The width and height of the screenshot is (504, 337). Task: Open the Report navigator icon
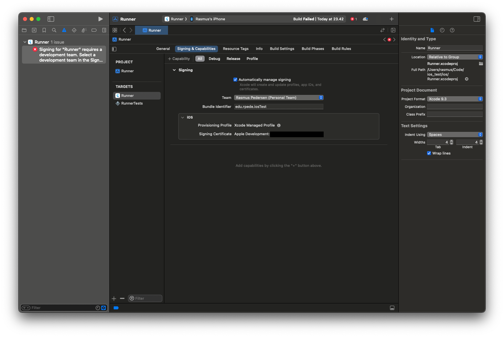tap(104, 30)
